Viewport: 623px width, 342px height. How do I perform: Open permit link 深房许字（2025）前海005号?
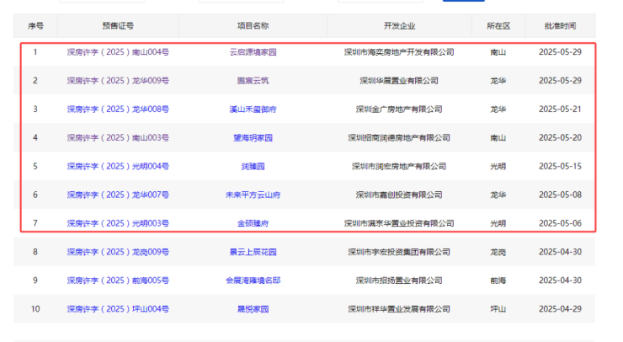pos(118,281)
